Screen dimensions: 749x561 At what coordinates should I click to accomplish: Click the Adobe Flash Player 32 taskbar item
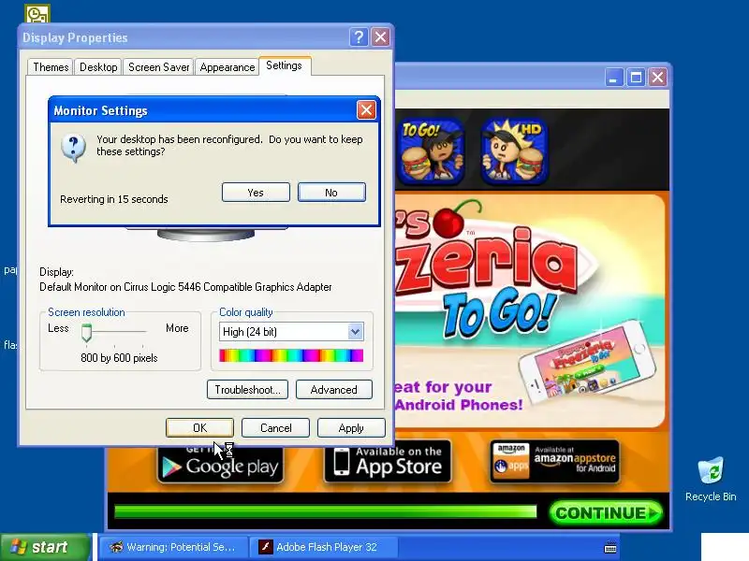click(x=324, y=547)
